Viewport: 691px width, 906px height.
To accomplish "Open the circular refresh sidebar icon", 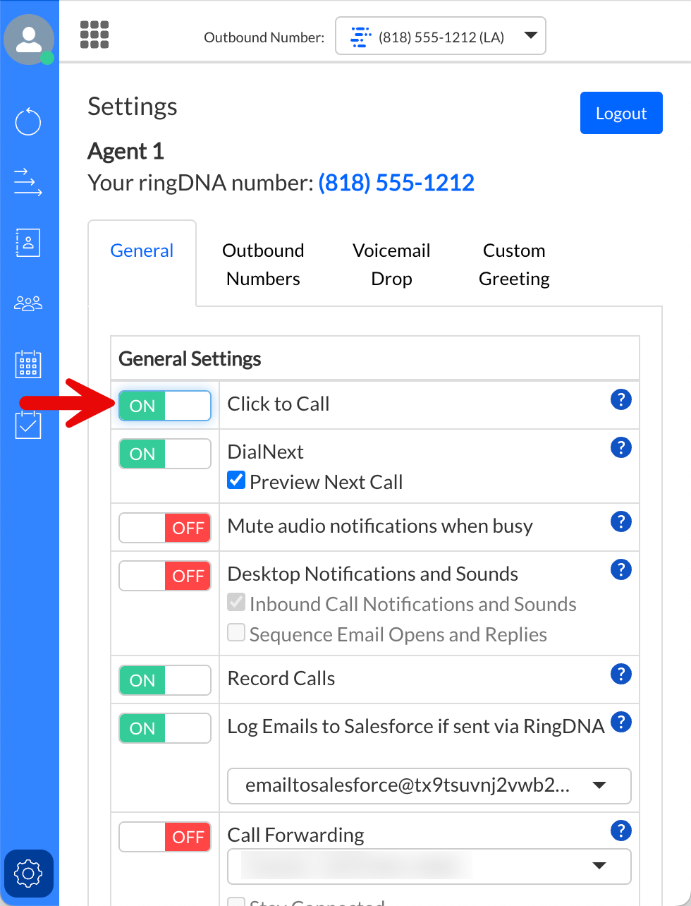I will pyautogui.click(x=28, y=121).
